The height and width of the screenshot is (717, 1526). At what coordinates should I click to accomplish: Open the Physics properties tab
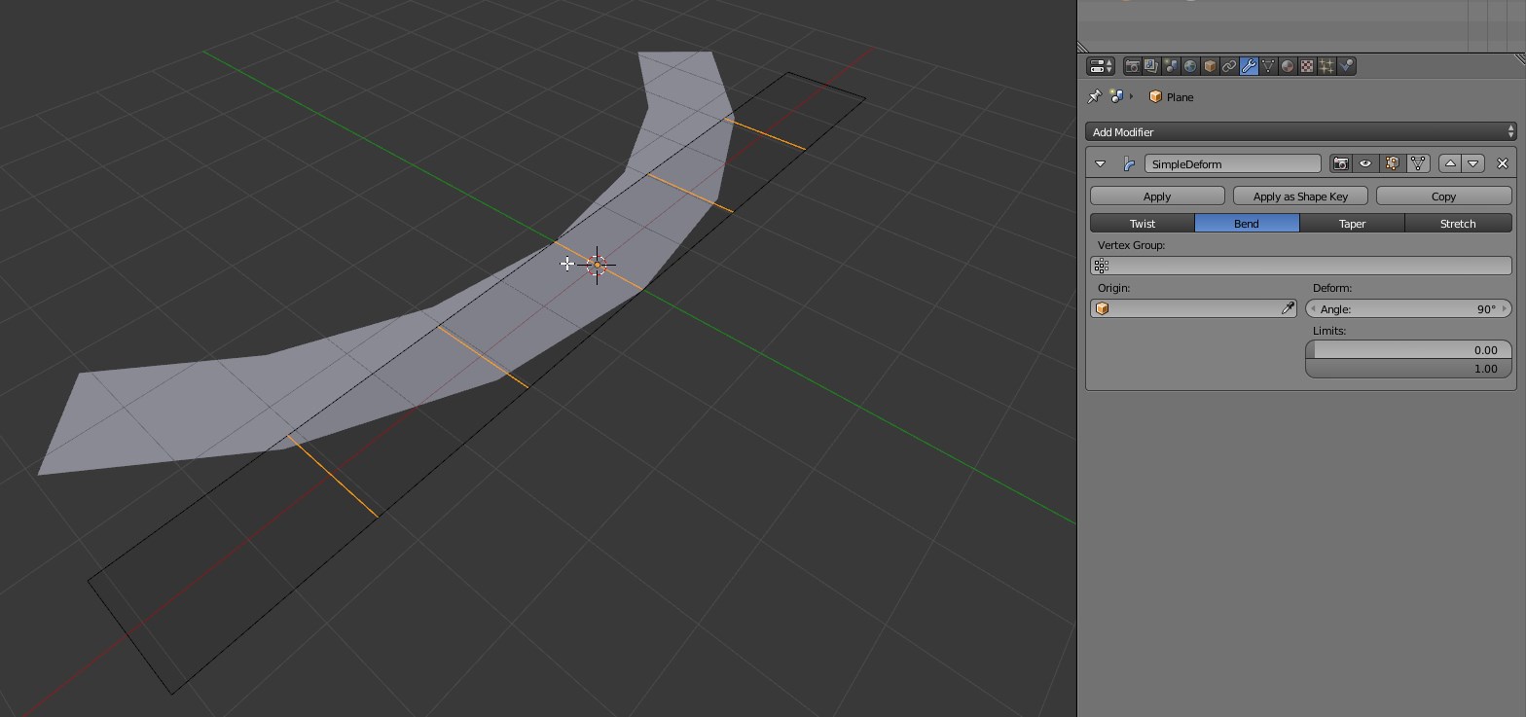click(1346, 66)
